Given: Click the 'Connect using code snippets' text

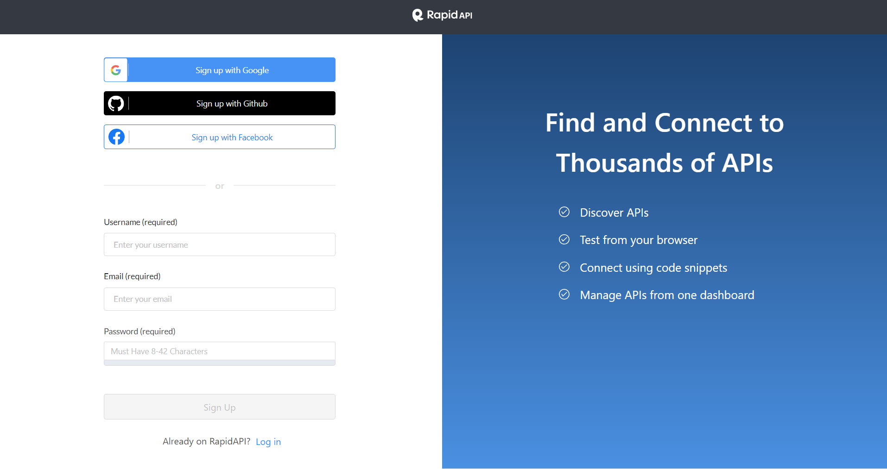Looking at the screenshot, I should pyautogui.click(x=653, y=268).
